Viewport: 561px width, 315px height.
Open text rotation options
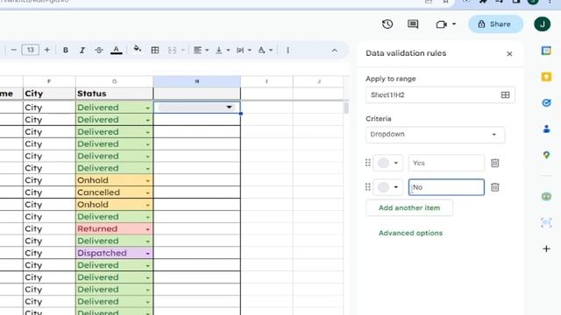point(265,50)
